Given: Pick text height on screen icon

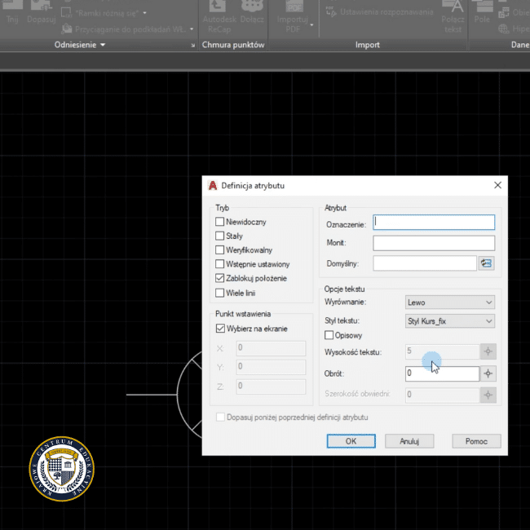Looking at the screenshot, I should tap(488, 351).
